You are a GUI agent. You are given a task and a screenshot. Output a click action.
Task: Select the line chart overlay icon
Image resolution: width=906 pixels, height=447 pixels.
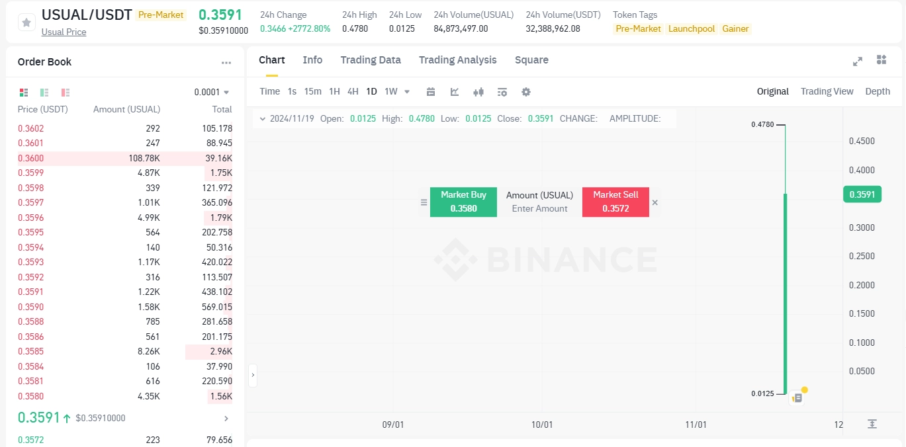(x=455, y=91)
